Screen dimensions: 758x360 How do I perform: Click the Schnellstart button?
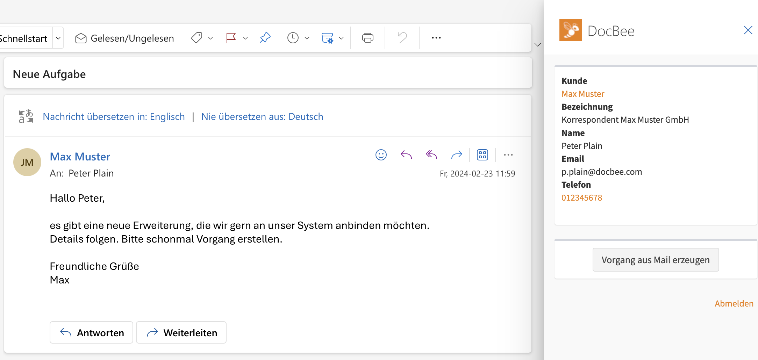(24, 38)
